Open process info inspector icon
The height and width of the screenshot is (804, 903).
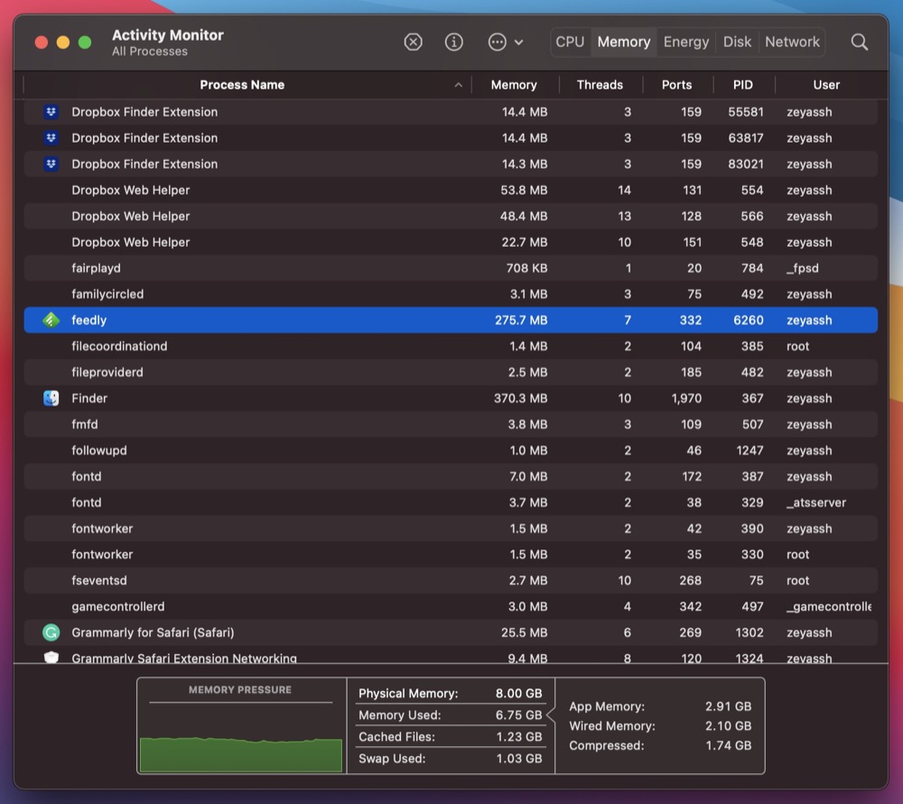click(454, 42)
